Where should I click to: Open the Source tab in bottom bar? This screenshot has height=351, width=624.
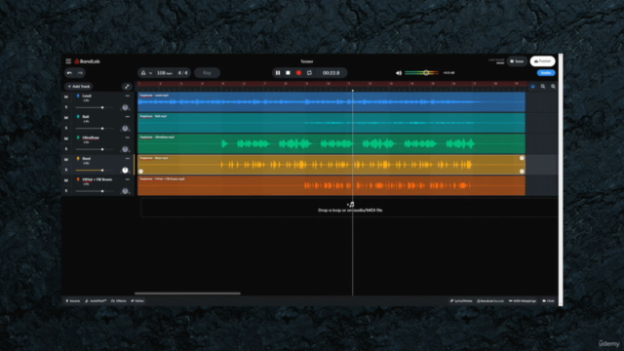73,301
